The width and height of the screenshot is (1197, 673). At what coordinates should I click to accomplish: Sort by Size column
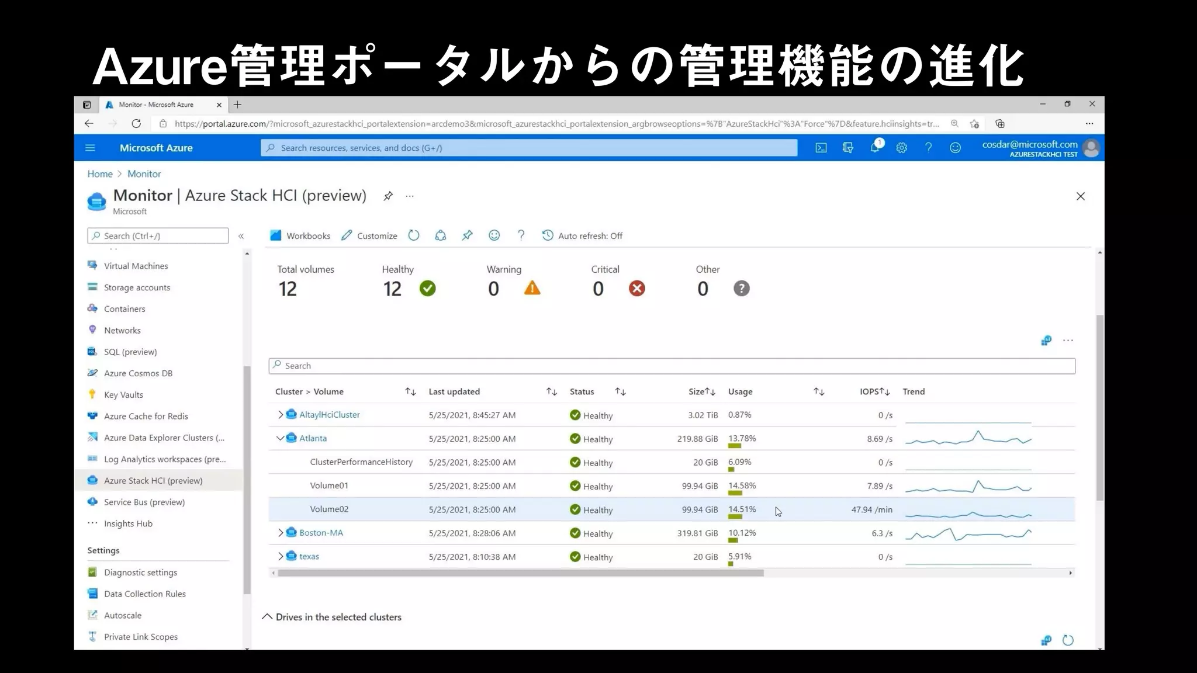[x=710, y=391]
